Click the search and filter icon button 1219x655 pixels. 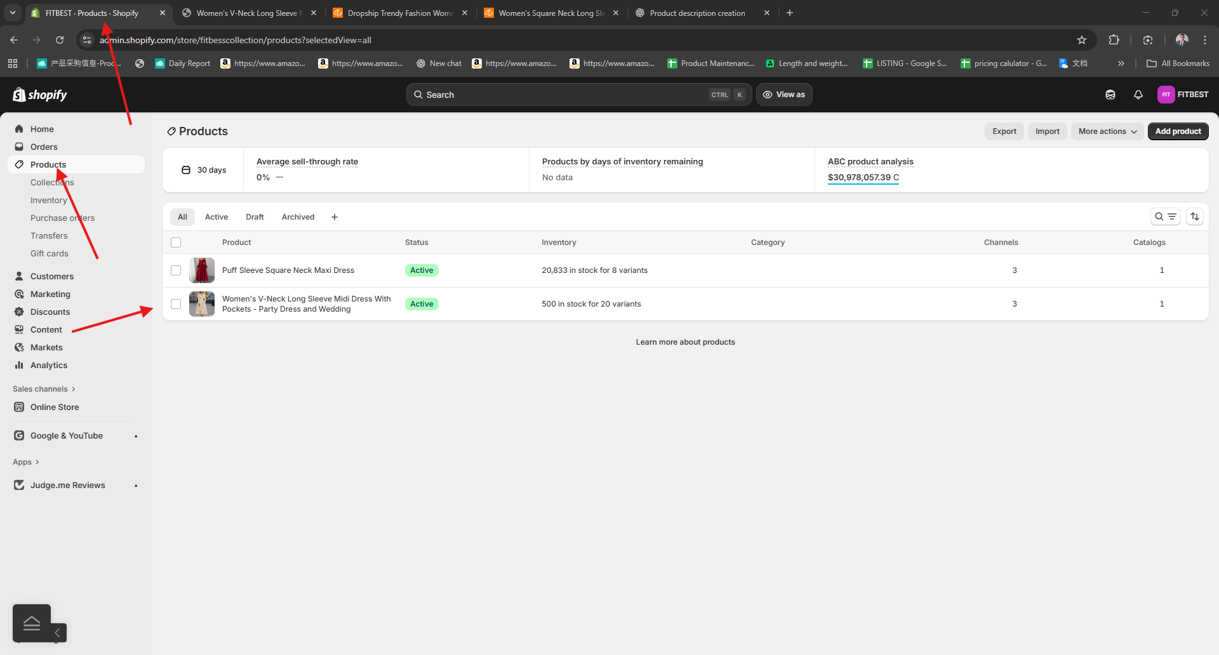1165,217
